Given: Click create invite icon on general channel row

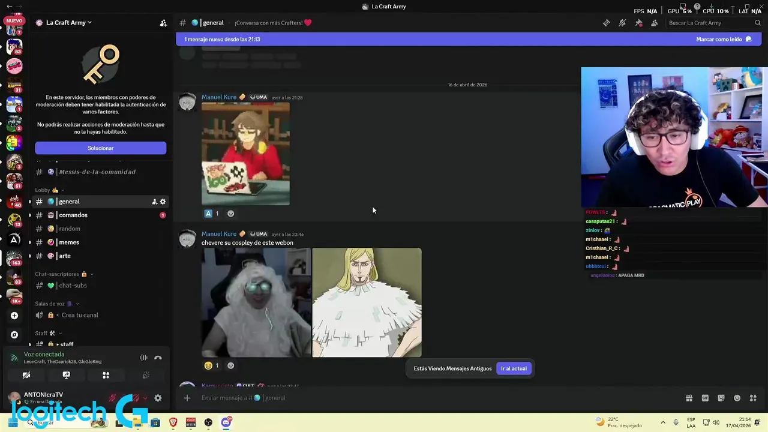Looking at the screenshot, I should point(154,202).
